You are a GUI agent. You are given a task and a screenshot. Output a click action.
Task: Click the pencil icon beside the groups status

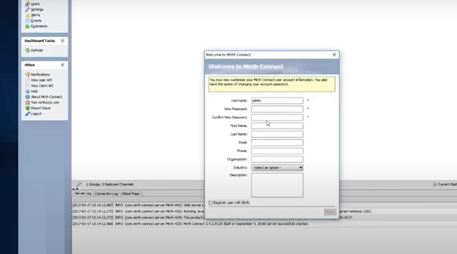(x=79, y=184)
